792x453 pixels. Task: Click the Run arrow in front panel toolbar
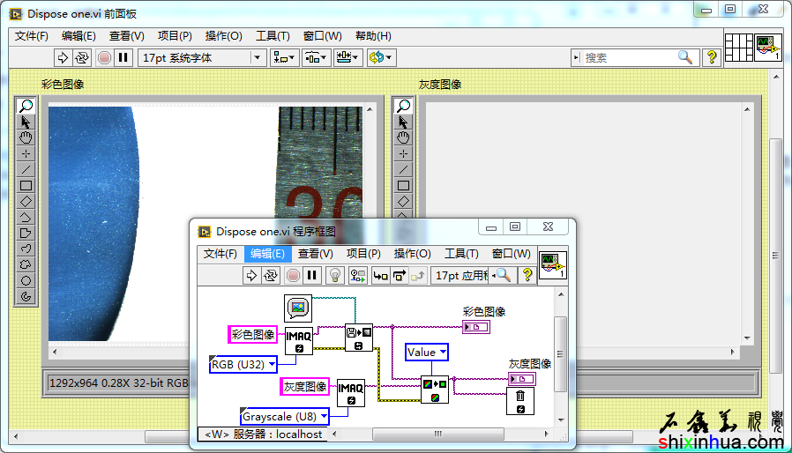63,57
